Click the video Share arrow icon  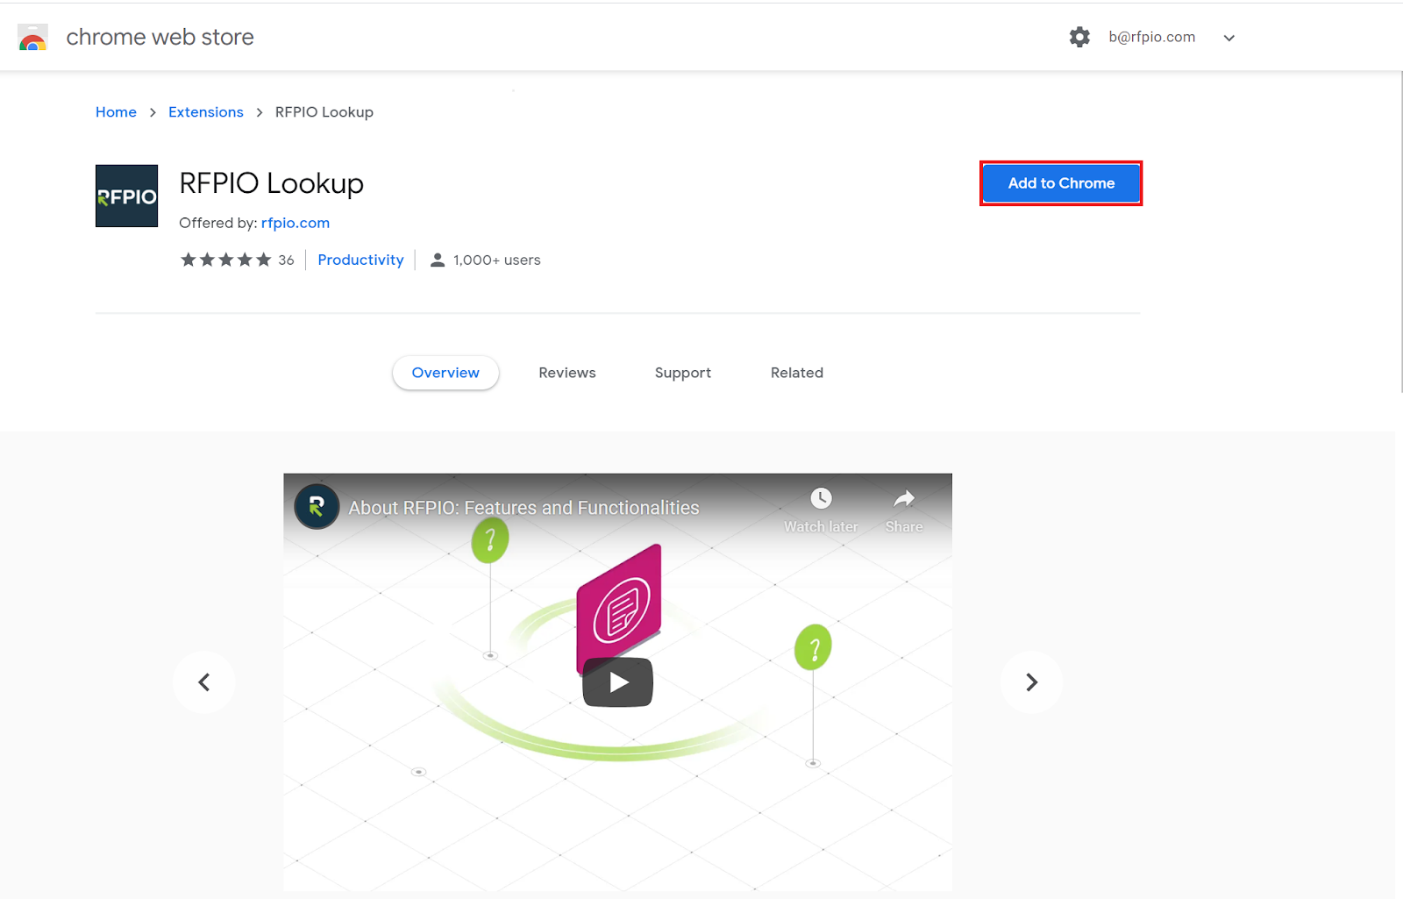pyautogui.click(x=904, y=498)
